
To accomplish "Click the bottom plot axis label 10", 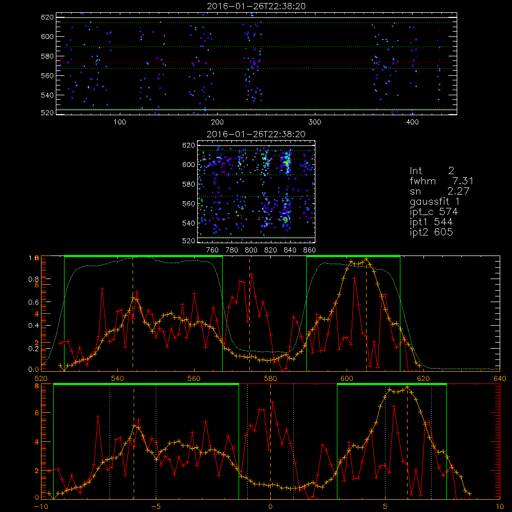I will click(500, 507).
